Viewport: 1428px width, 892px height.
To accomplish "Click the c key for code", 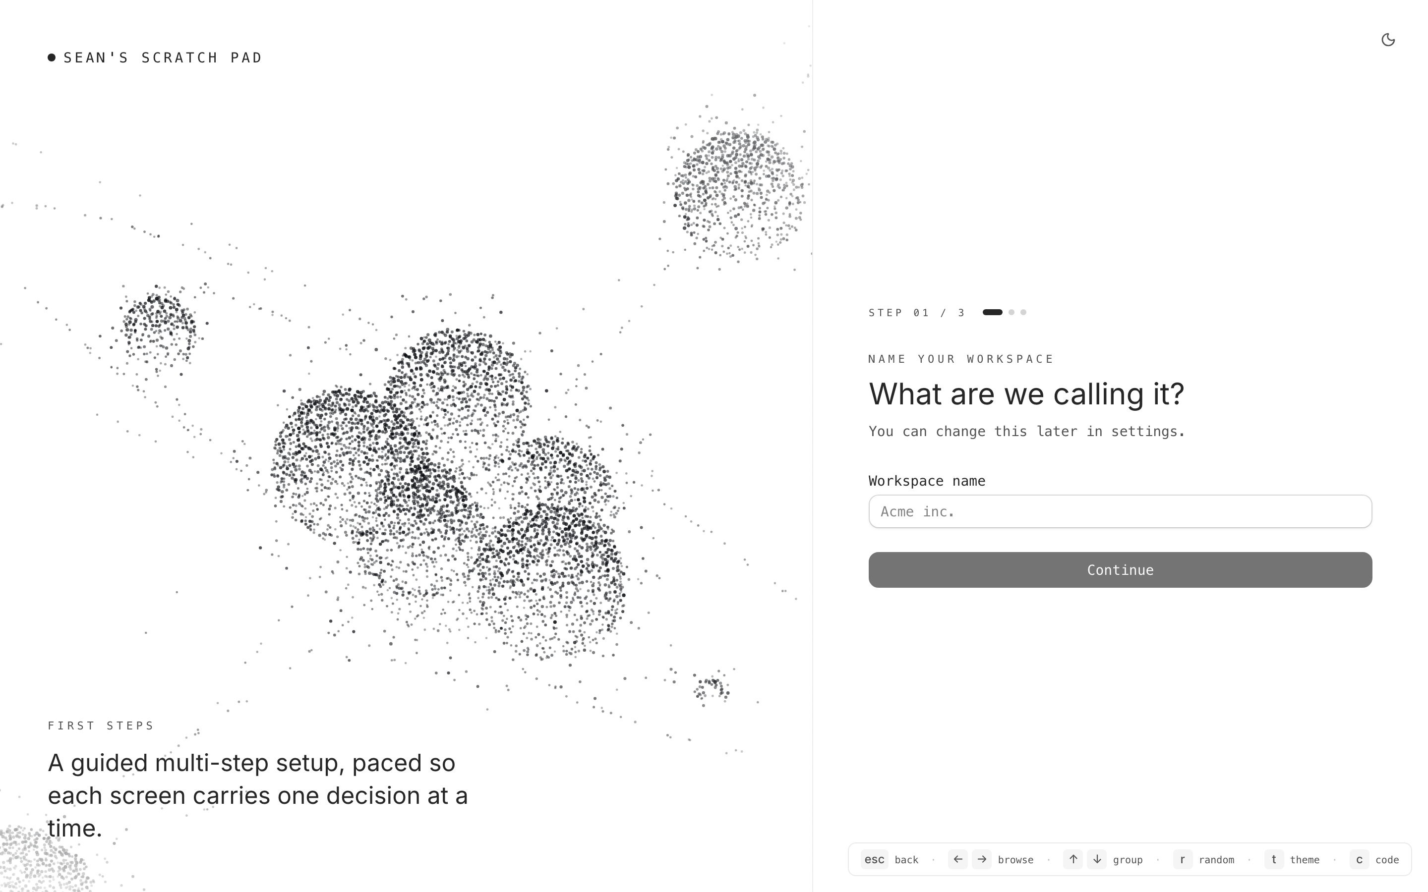I will point(1359,859).
